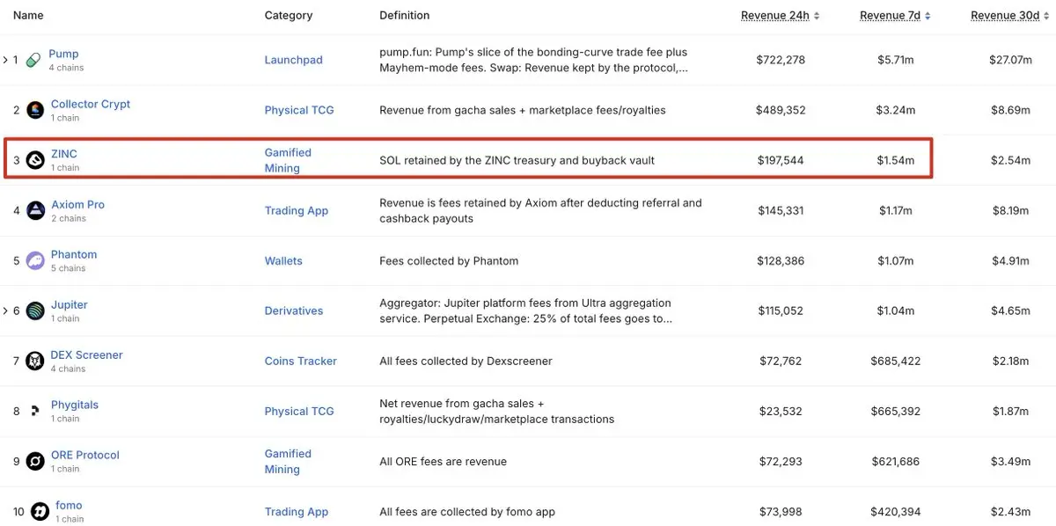
Task: Open Collector Crypt's Physical TCG category
Action: (x=299, y=110)
